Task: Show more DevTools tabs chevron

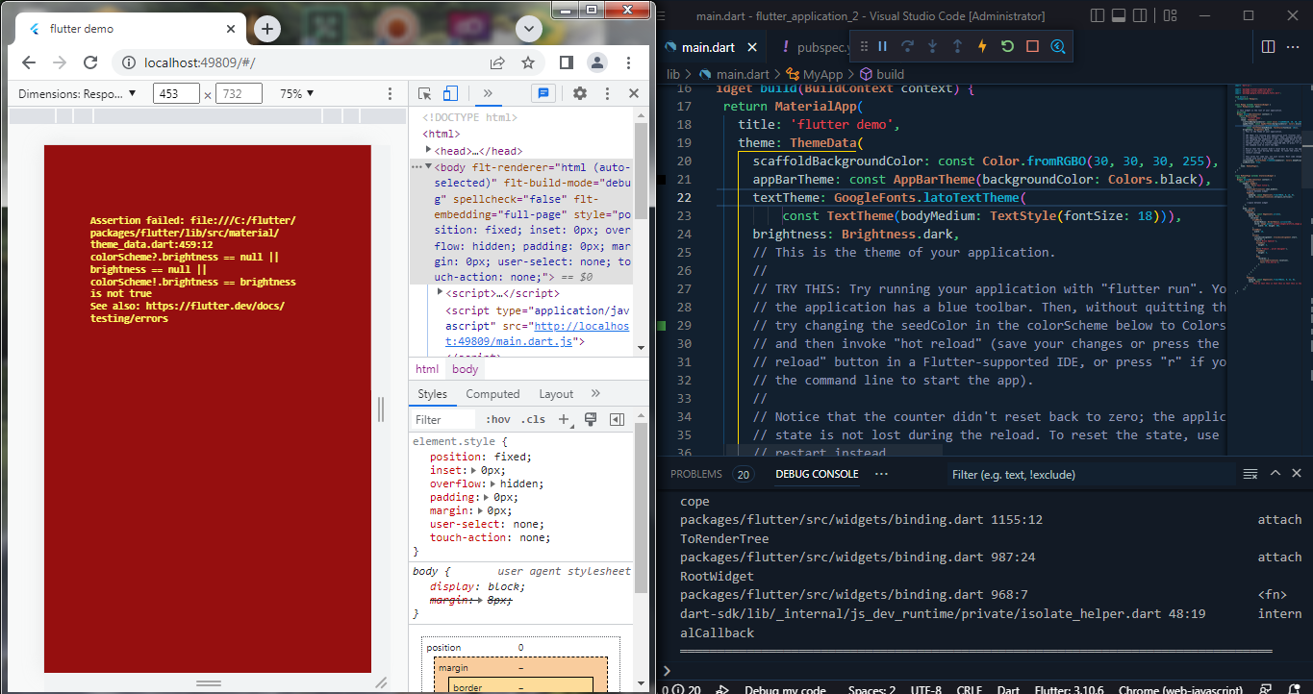Action: pos(488,93)
